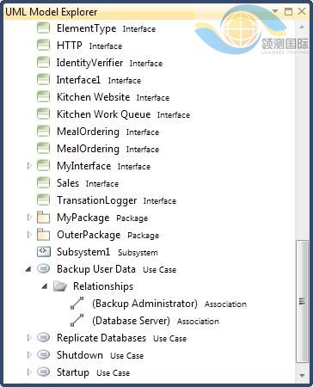313x387 pixels.
Task: Expand the MyInterface node
Action: click(x=29, y=166)
